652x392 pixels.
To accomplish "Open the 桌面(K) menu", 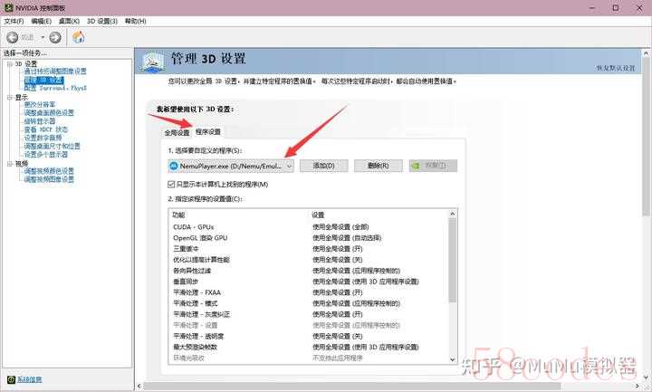I will coord(69,21).
